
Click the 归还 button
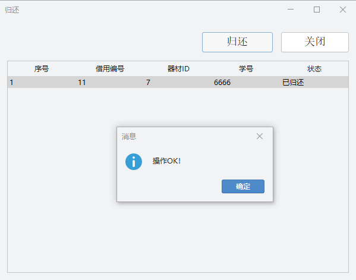point(237,42)
